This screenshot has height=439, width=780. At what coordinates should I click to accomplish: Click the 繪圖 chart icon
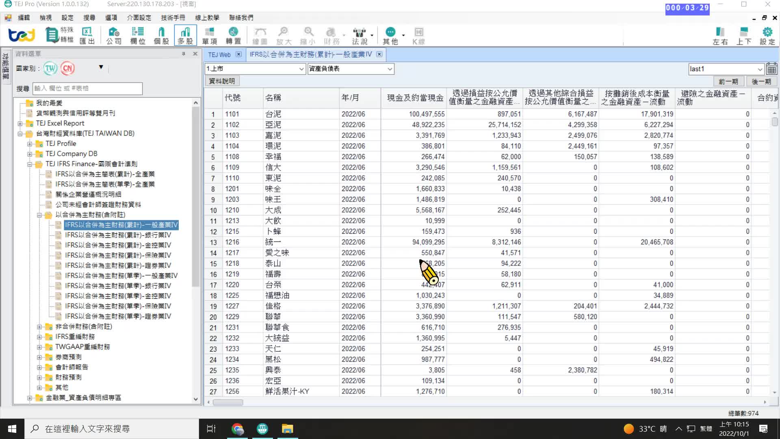(x=260, y=35)
